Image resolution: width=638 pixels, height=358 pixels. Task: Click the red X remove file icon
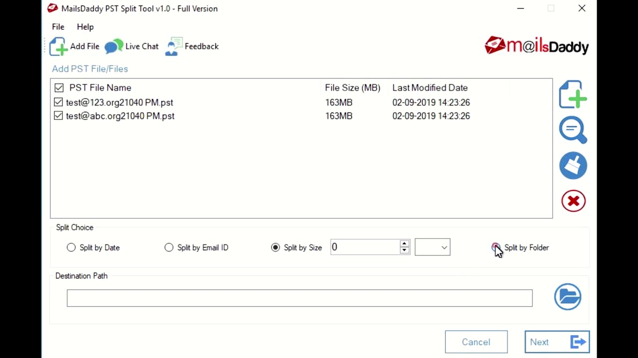(573, 201)
